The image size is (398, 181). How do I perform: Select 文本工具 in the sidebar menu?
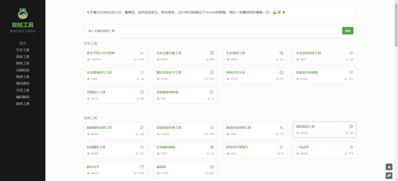click(x=23, y=50)
